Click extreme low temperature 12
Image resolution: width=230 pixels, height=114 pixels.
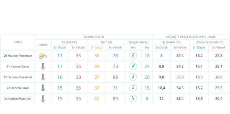(161, 99)
